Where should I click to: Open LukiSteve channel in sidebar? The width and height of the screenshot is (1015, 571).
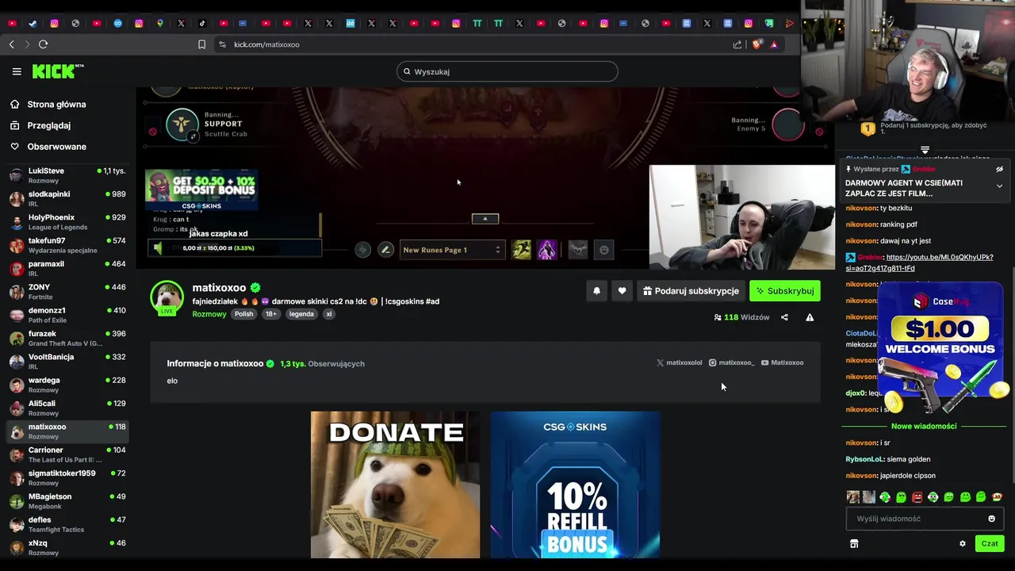(x=67, y=175)
